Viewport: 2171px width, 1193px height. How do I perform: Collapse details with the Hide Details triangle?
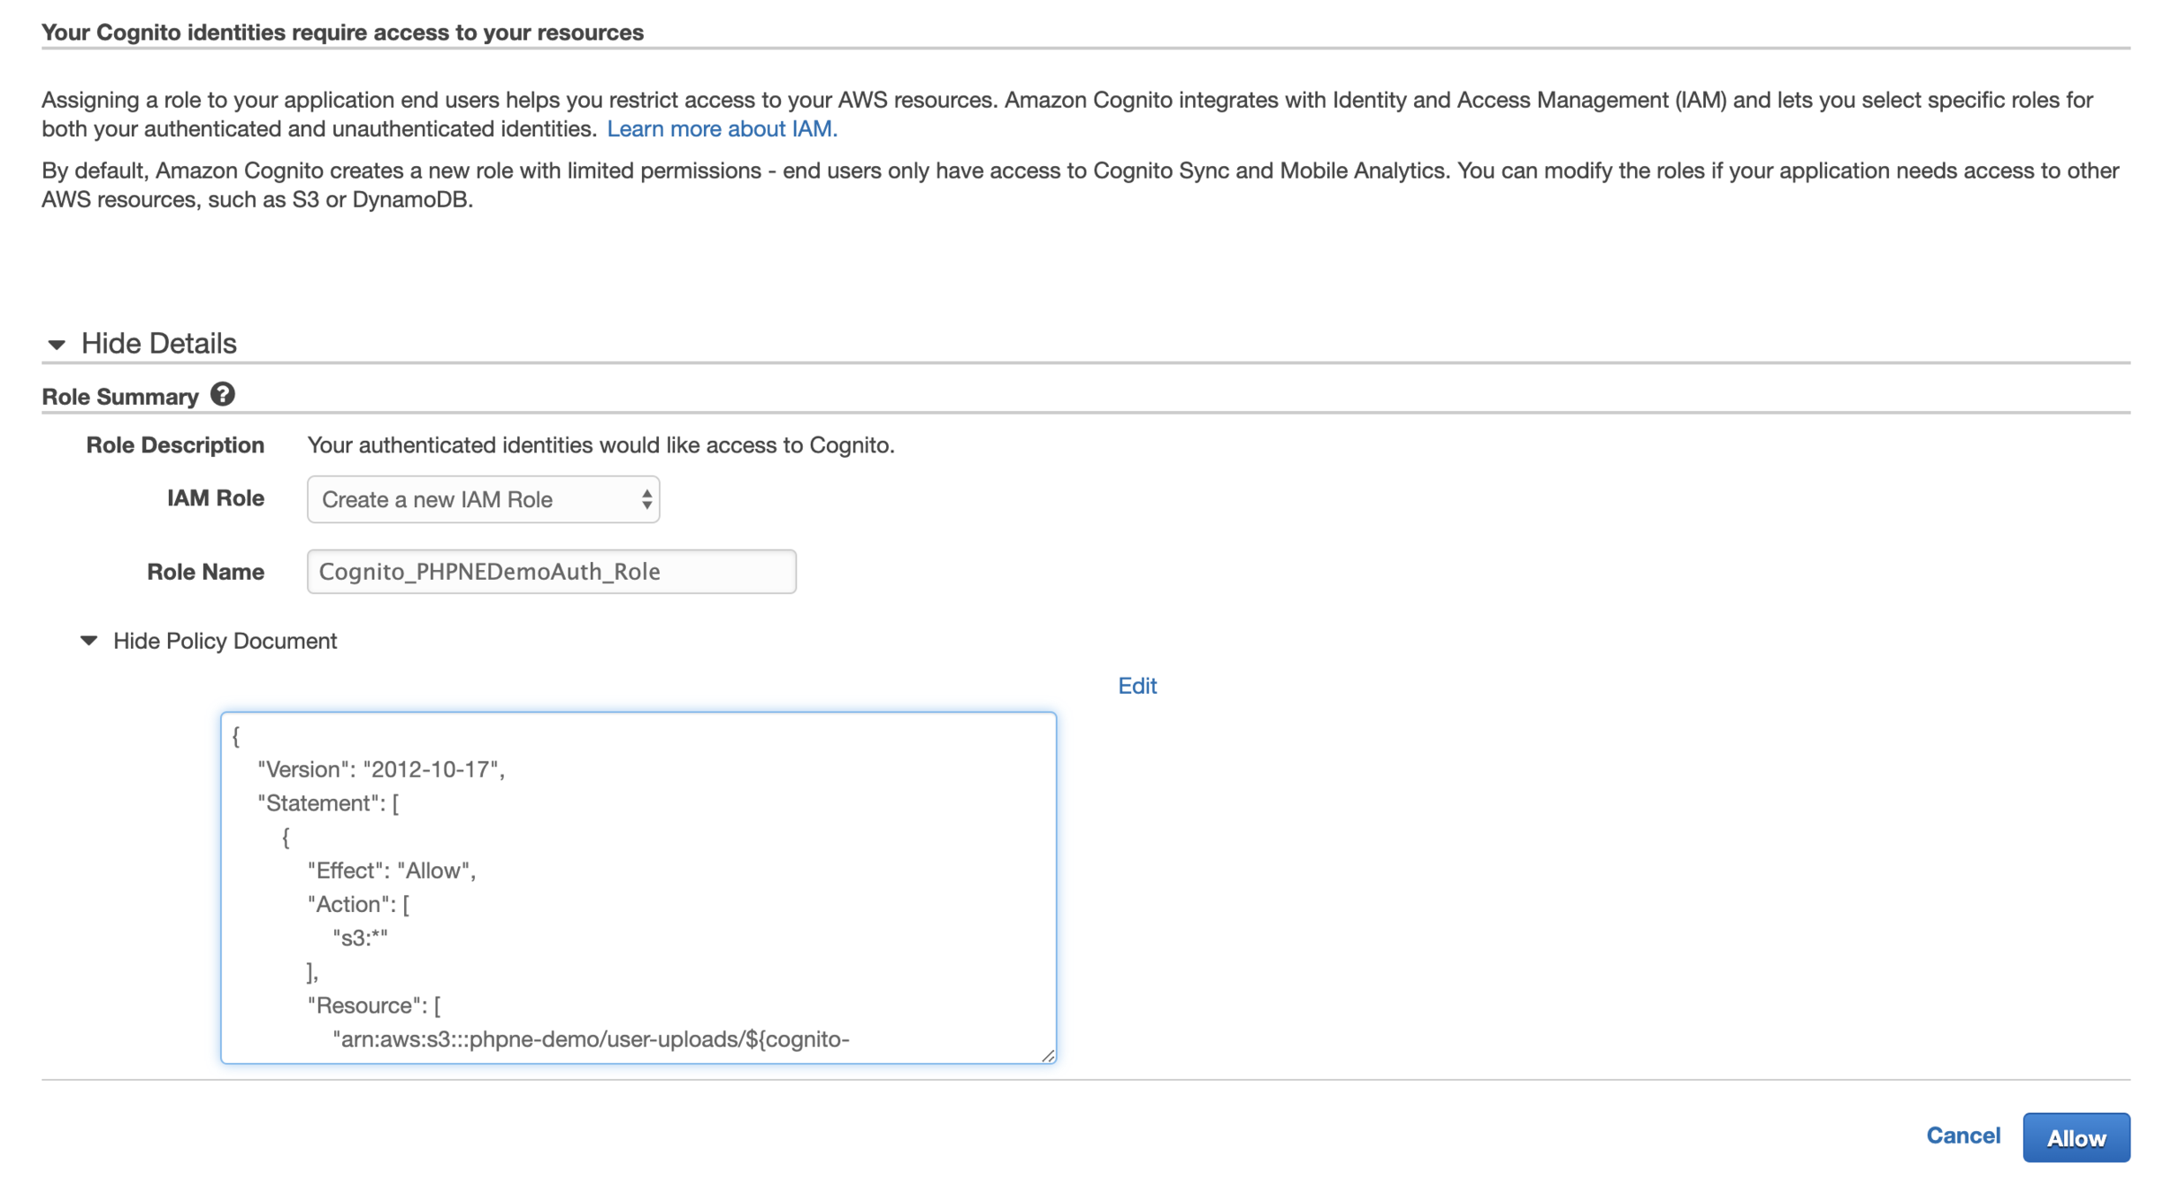coord(57,344)
